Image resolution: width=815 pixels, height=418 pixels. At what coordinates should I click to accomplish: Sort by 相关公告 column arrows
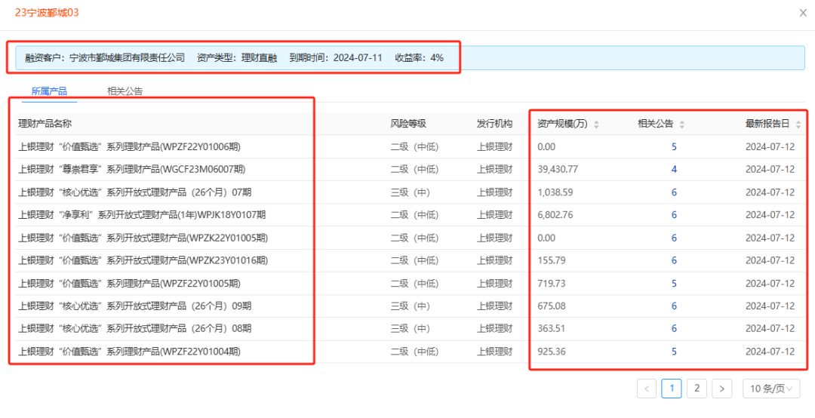tap(682, 124)
